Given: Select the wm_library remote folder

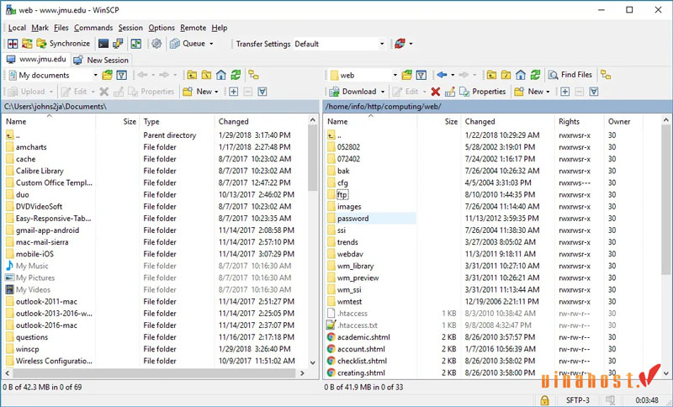Looking at the screenshot, I should 355,267.
